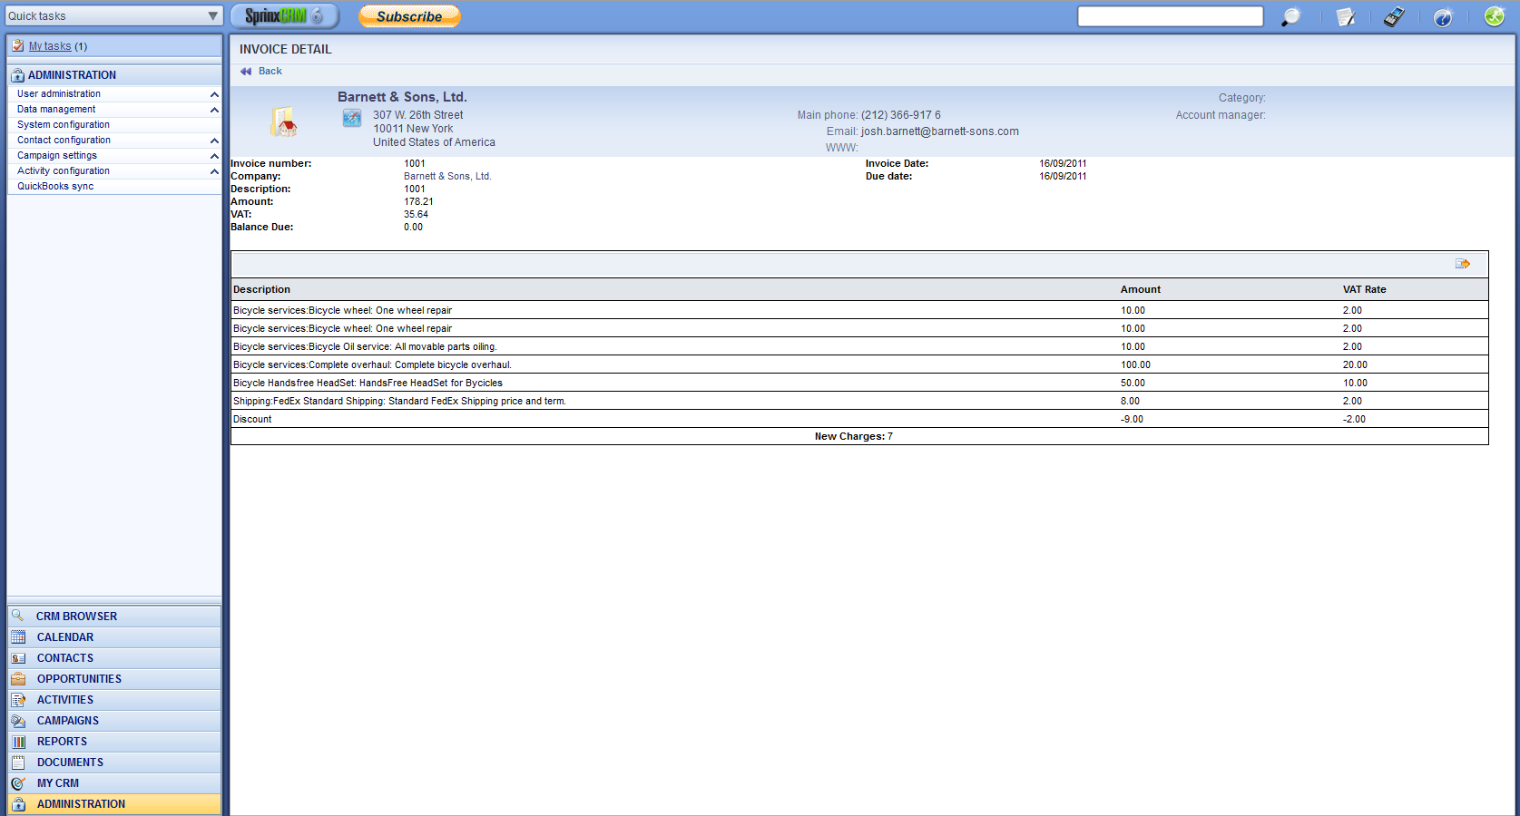Screen dimensions: 1520x816
Task: Click the SprinxCRM logo
Action: (284, 16)
